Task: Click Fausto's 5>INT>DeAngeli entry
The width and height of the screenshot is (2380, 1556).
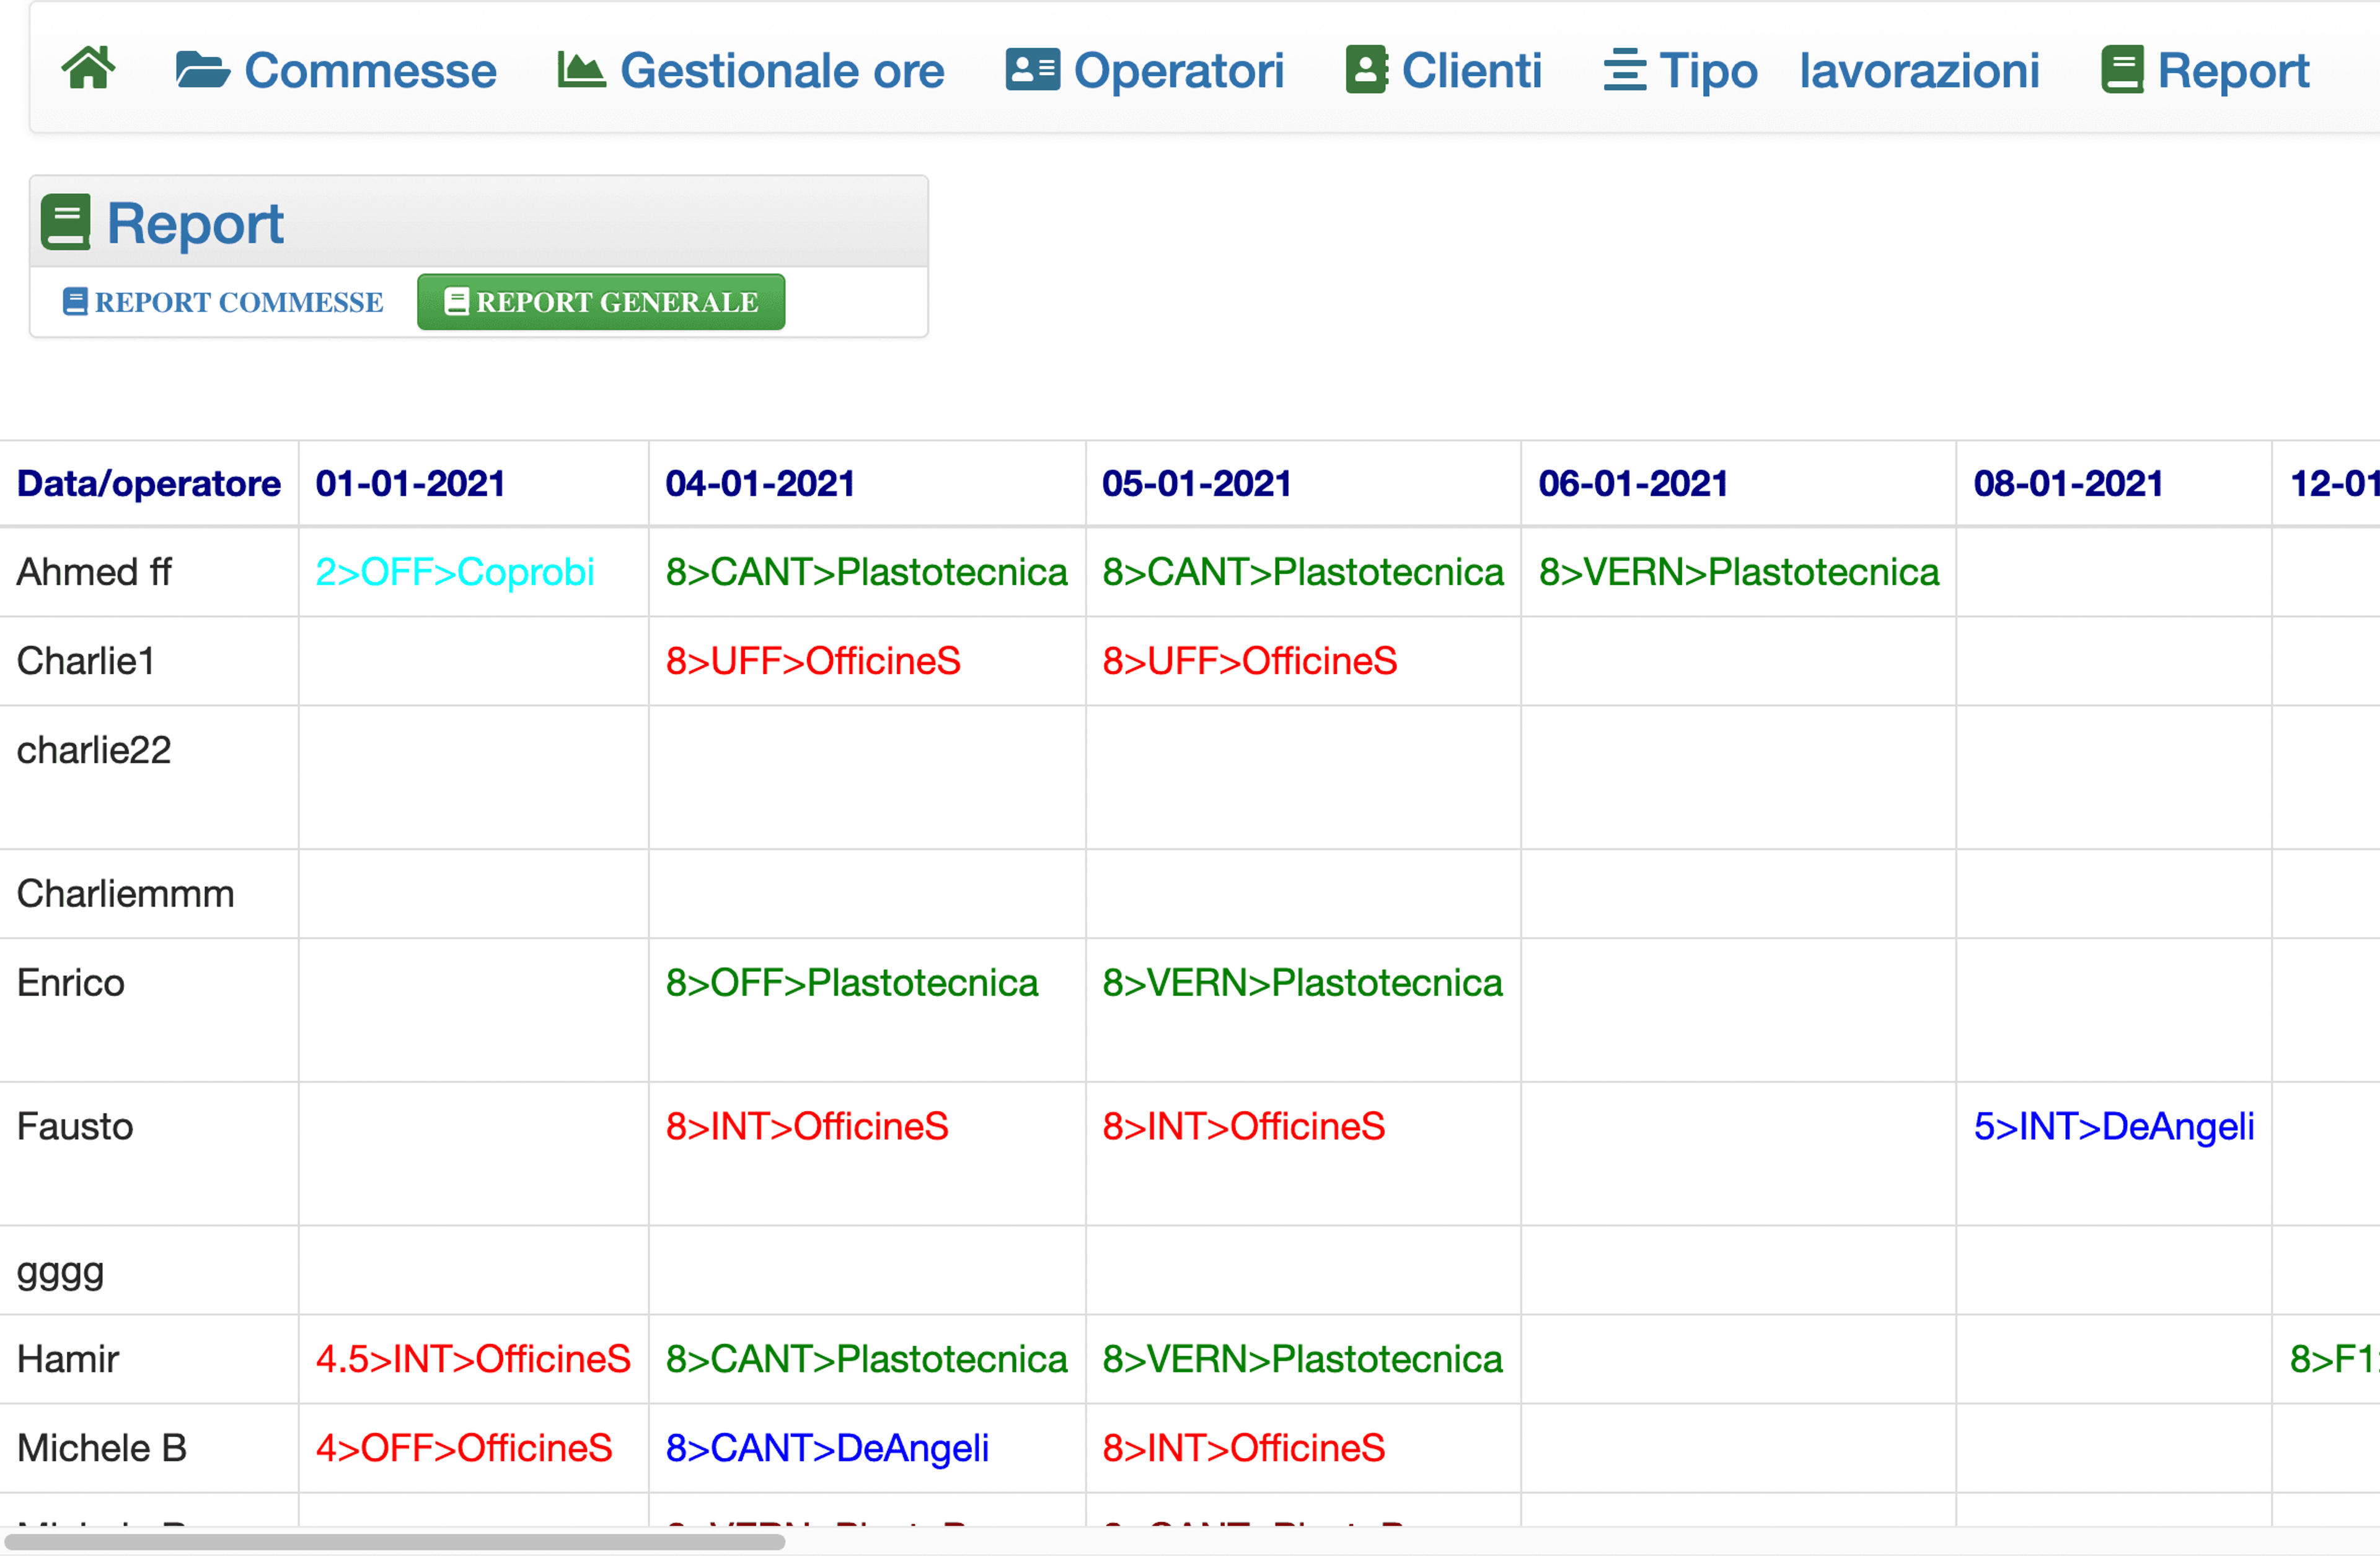Action: click(2114, 1127)
